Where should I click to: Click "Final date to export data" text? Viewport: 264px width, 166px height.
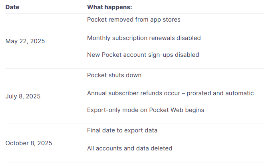pos(122,130)
